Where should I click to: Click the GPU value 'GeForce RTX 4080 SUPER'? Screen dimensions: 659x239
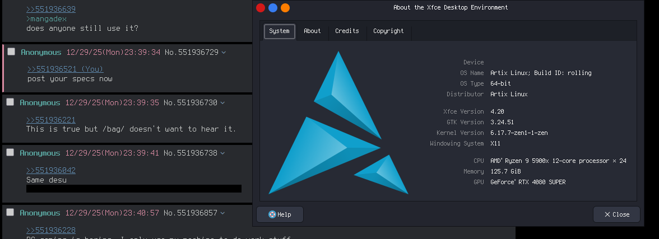pyautogui.click(x=528, y=182)
